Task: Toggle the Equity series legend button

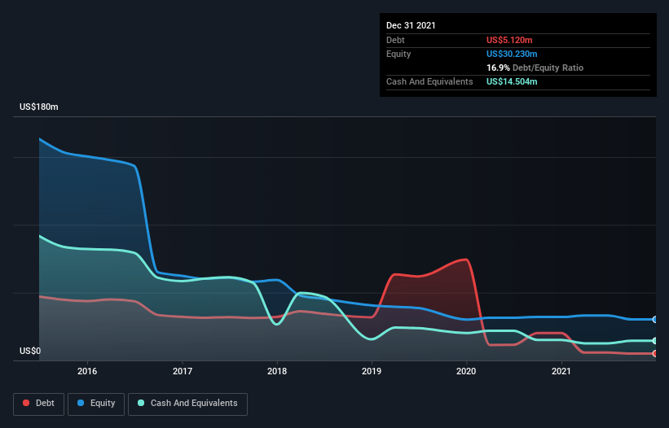Action: 96,404
